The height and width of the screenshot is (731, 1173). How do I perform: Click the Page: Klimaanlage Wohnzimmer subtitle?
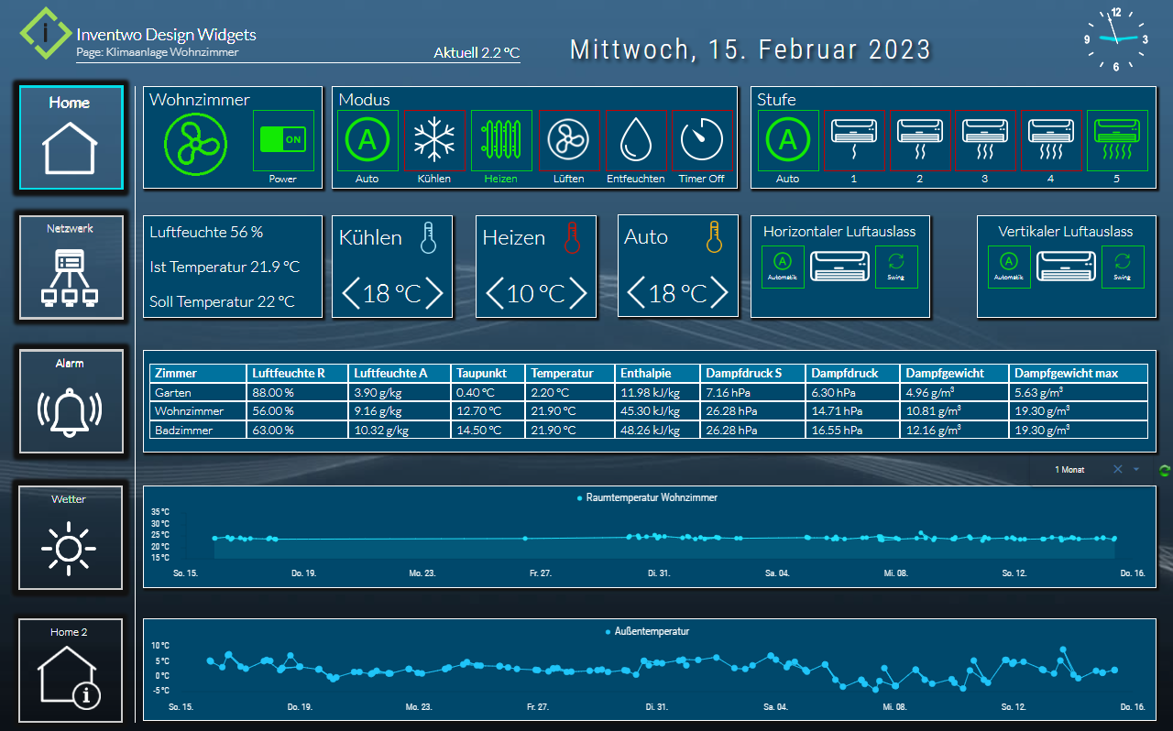pyautogui.click(x=158, y=52)
